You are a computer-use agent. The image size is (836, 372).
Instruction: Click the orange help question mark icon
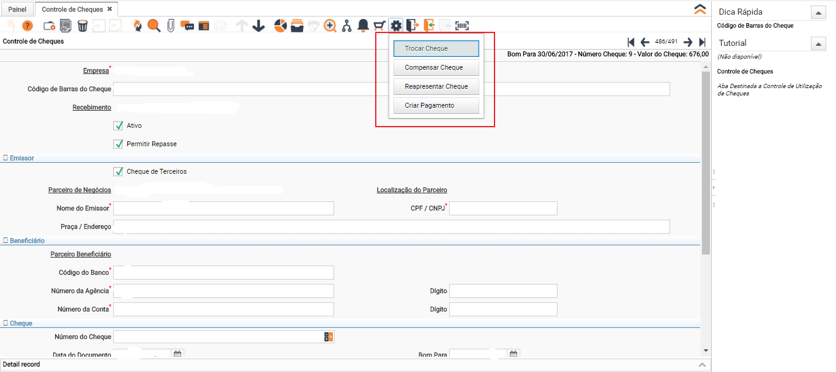click(x=27, y=26)
